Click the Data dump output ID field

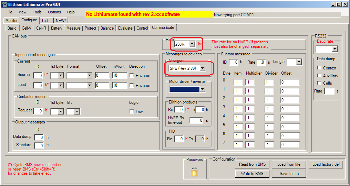click(x=39, y=138)
